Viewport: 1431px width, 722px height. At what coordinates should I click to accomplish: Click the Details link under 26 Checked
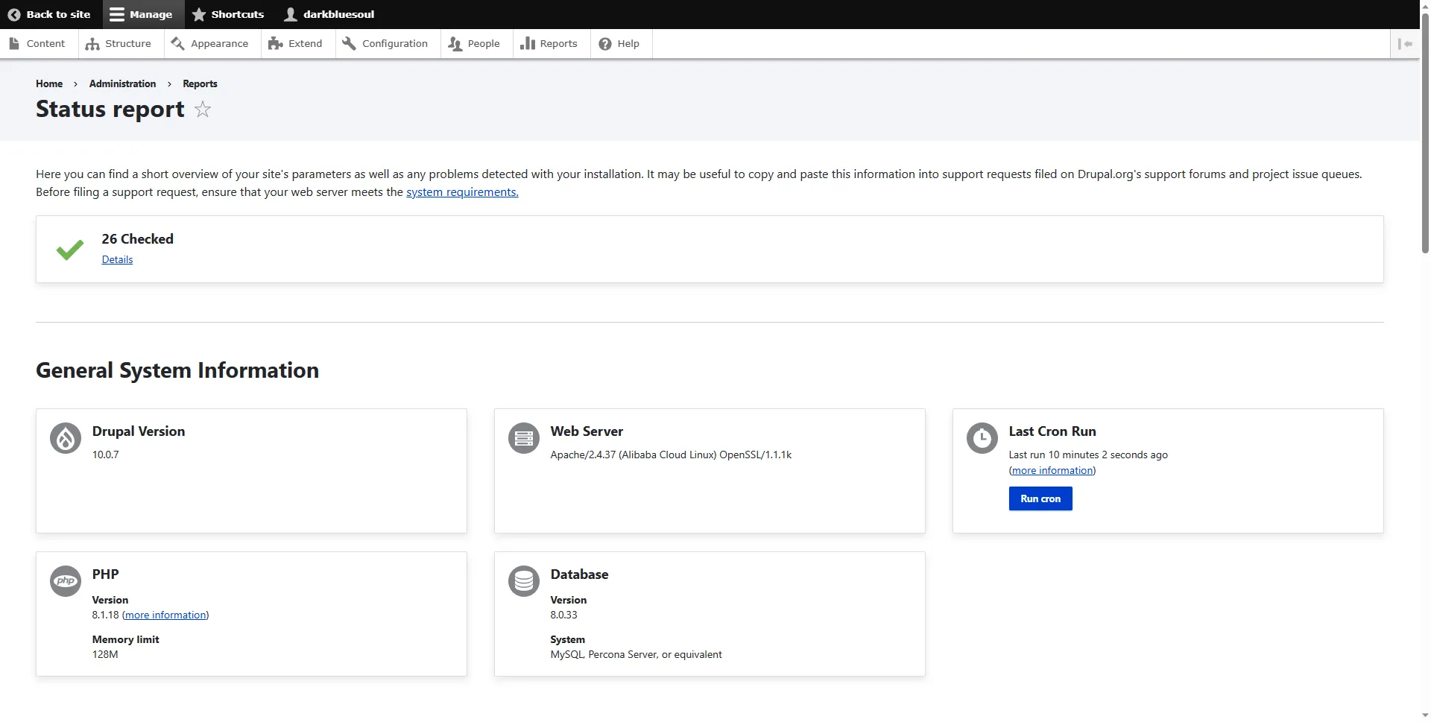(x=117, y=259)
